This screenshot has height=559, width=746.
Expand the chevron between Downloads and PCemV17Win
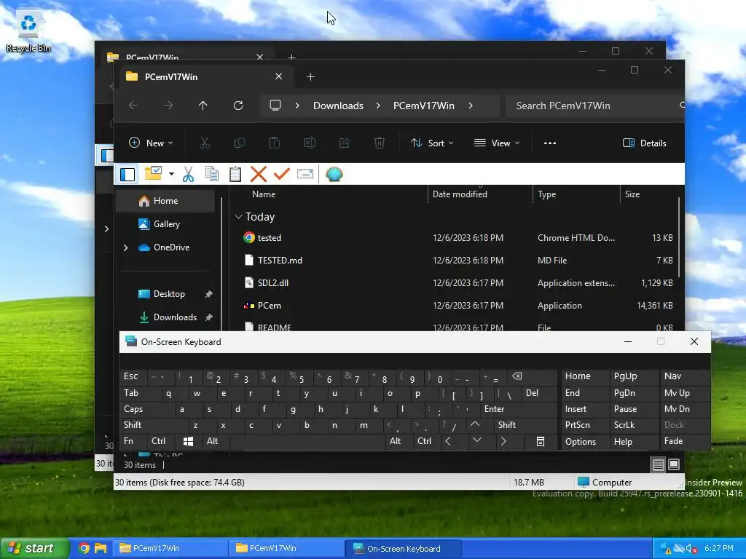[x=378, y=106]
